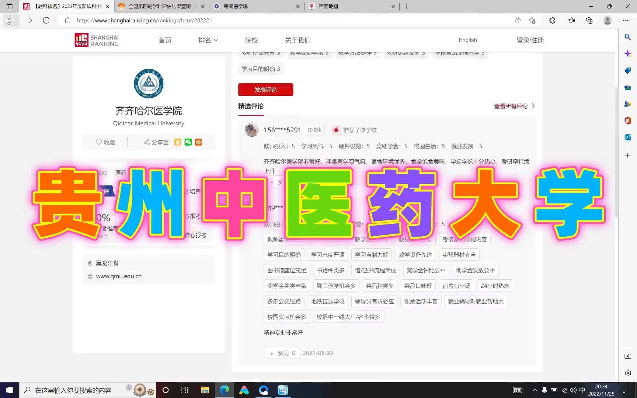The image size is (637, 398).
Task: Share to WeChat green icon
Action: (188, 142)
